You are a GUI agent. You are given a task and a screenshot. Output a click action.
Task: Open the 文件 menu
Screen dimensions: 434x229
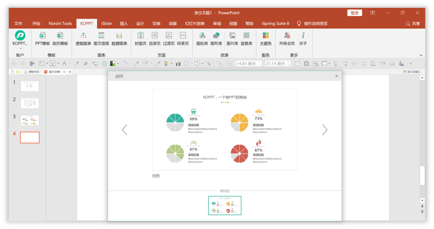click(19, 23)
